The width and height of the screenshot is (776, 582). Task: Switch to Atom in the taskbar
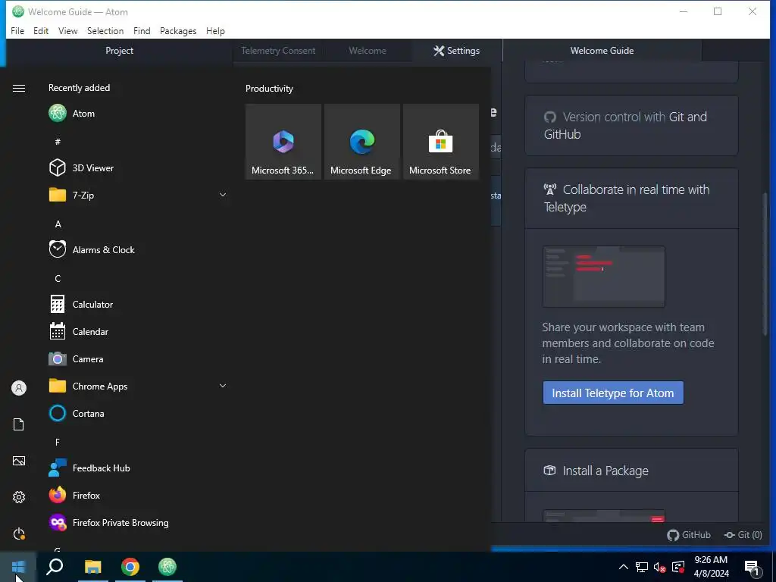pos(167,567)
